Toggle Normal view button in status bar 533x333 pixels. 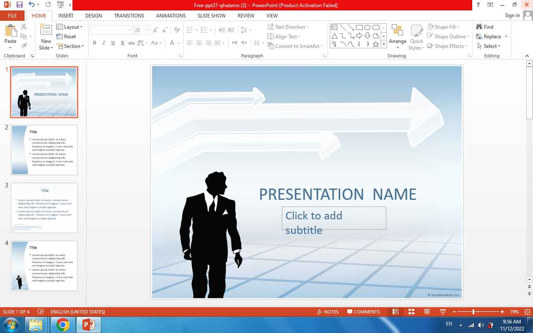pos(396,312)
